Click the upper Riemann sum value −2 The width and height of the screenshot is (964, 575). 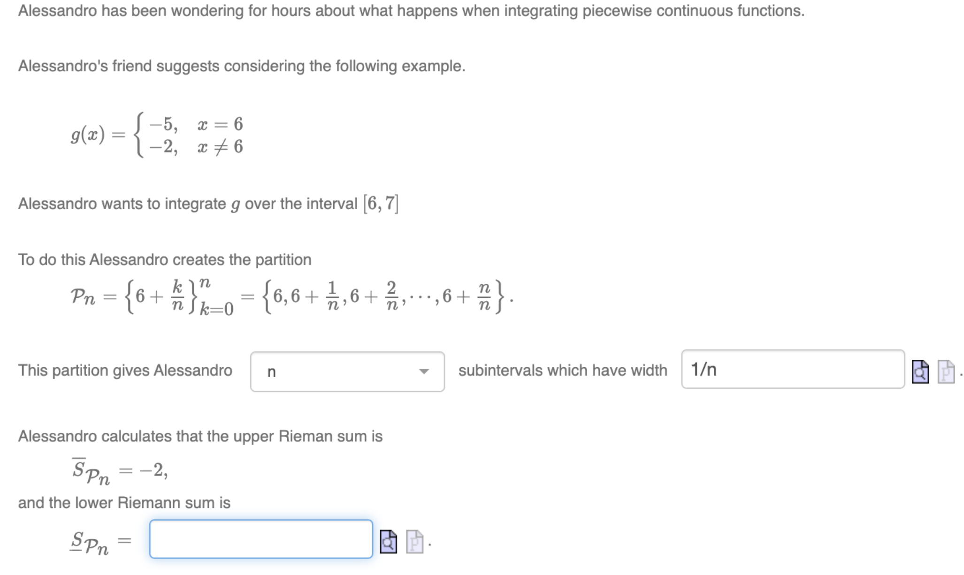pos(153,469)
